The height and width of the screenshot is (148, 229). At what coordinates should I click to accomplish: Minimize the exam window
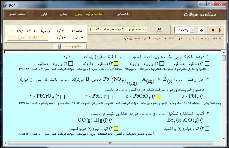(203, 4)
